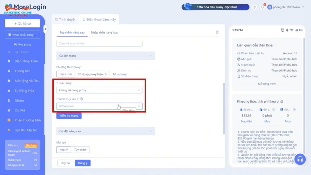Select Sử dụng proxy hiện có option
Image resolution: width=311 pixels, height=175 pixels.
92,74
